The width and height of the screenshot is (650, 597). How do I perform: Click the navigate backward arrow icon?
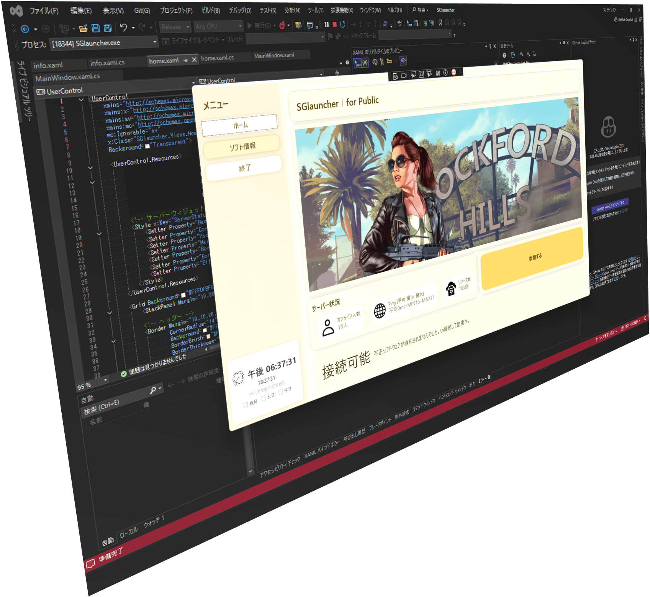[25, 29]
